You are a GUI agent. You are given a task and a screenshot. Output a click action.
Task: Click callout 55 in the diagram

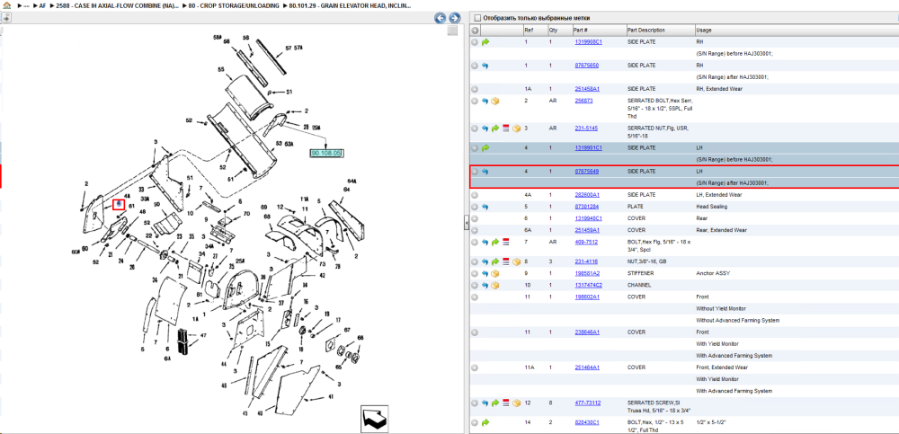point(221,69)
